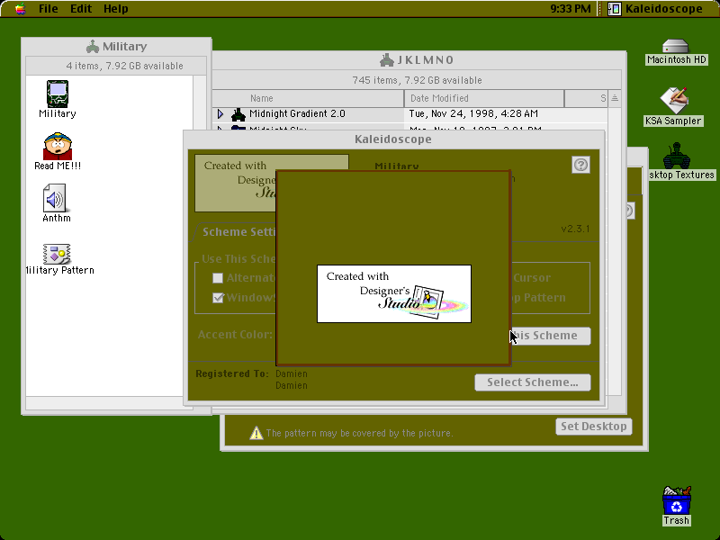720x540 pixels.
Task: Click the date Tue, Nov 24, 1998, 4:28 AM
Action: tap(473, 114)
